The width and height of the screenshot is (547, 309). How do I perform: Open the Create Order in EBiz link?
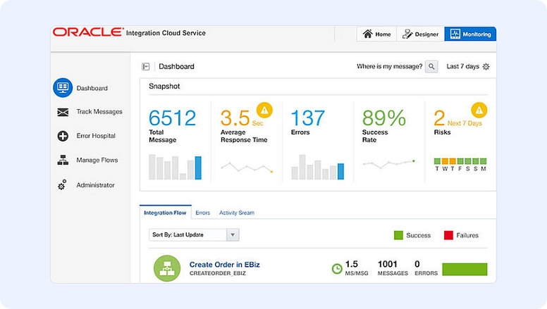pyautogui.click(x=225, y=265)
